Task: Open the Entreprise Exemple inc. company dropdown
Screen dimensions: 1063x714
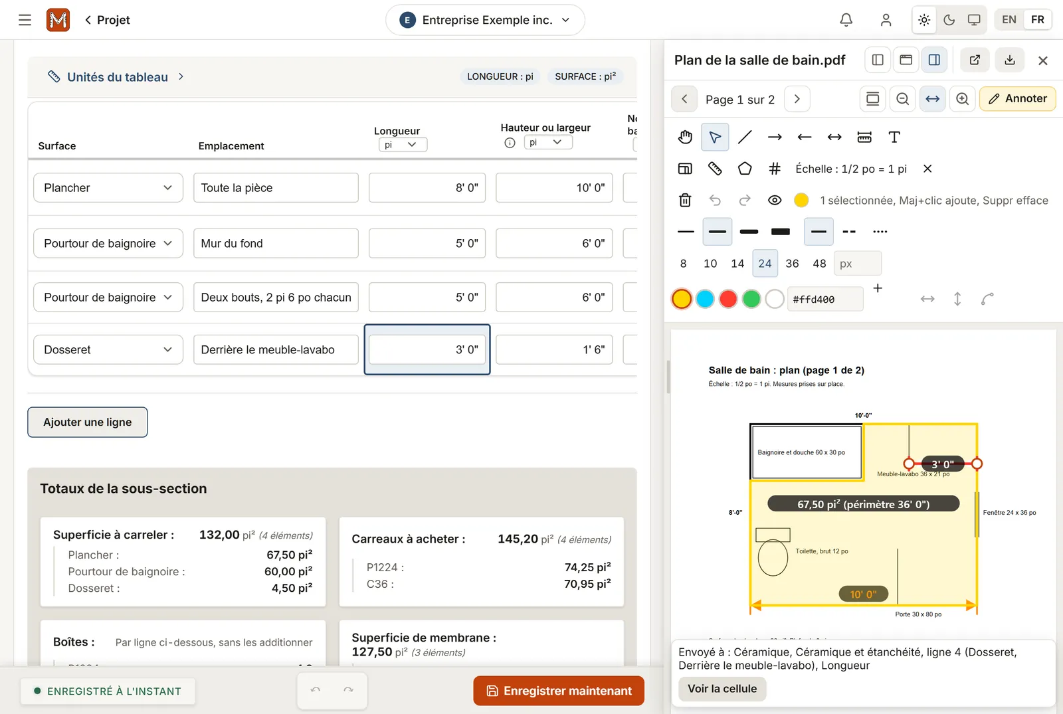Action: (x=485, y=20)
